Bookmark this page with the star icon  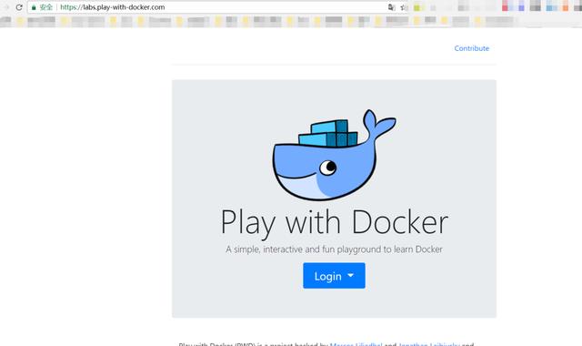(403, 7)
